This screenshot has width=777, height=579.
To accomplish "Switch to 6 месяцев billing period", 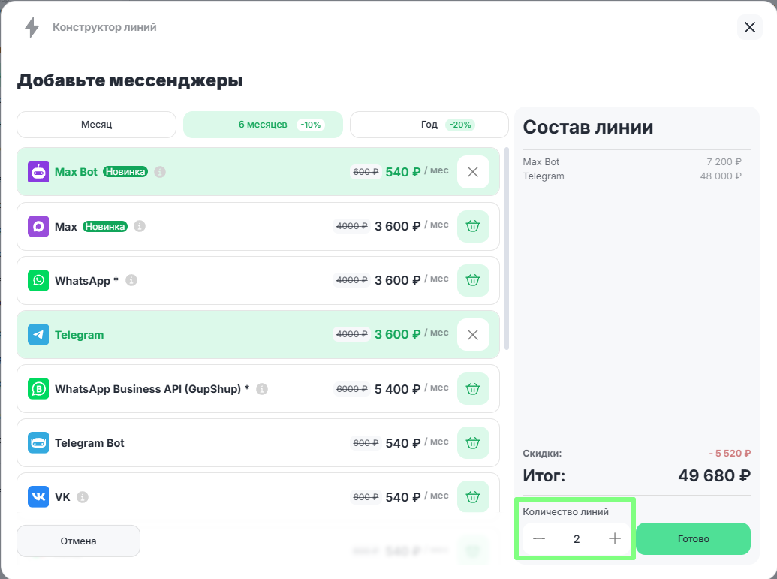I will tap(263, 125).
